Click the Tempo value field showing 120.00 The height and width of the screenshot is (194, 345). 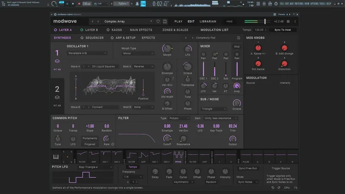tap(259, 30)
